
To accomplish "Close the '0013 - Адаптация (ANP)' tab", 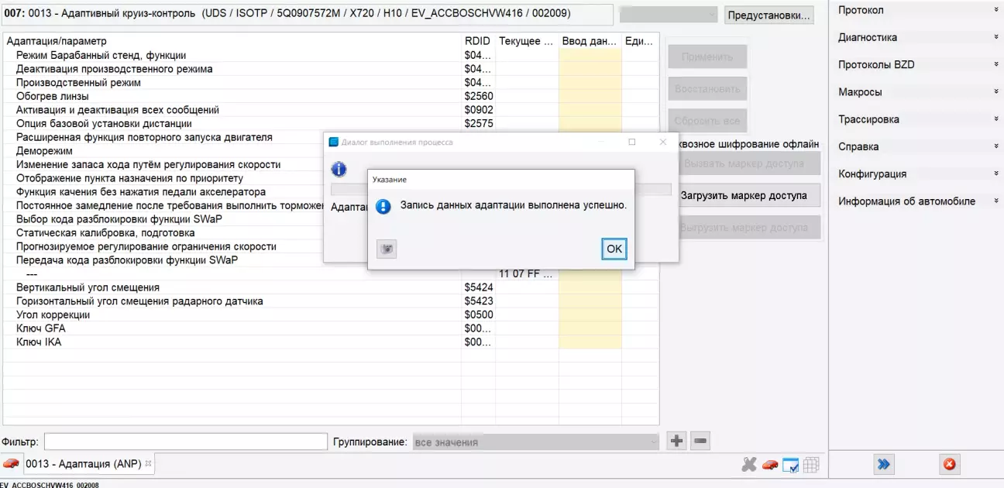I will [149, 463].
